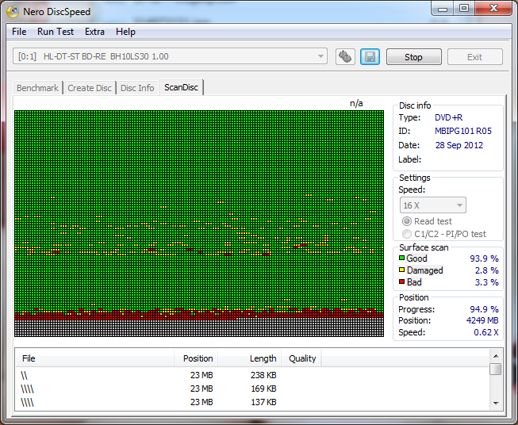Click the Good percentage 93.9 %
Image resolution: width=518 pixels, height=425 pixels.
tap(485, 258)
